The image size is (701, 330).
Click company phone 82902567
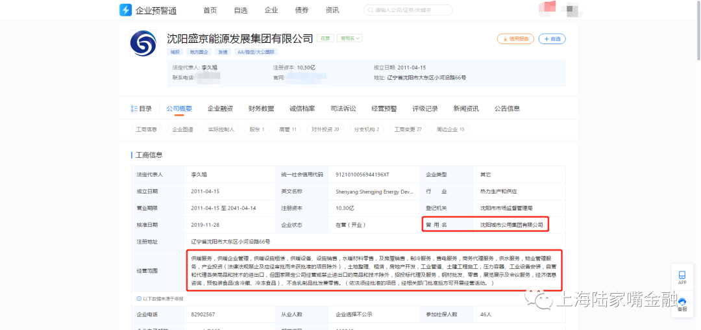click(203, 314)
